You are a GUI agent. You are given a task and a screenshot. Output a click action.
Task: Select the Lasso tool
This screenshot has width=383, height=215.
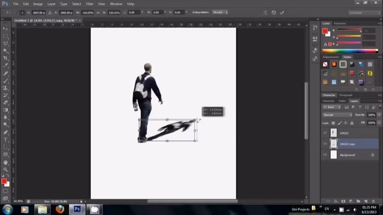click(x=5, y=44)
